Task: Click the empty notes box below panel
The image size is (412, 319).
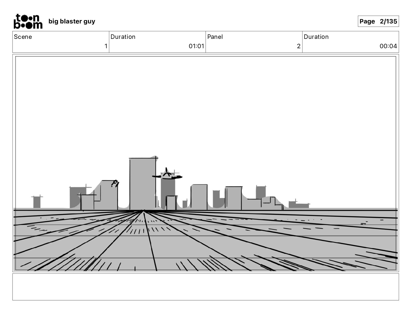Action: pos(205,287)
